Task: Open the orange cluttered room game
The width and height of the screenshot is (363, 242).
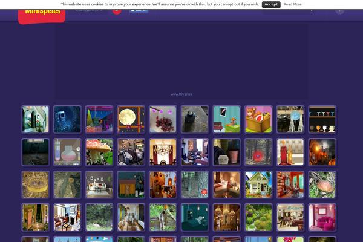Action: (163, 185)
